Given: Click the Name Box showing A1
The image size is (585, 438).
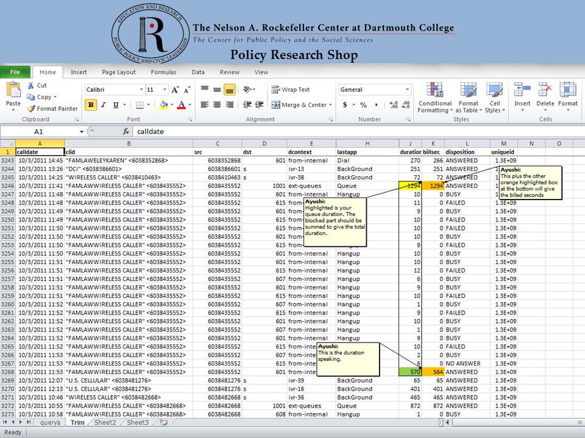Looking at the screenshot, I should tap(38, 131).
